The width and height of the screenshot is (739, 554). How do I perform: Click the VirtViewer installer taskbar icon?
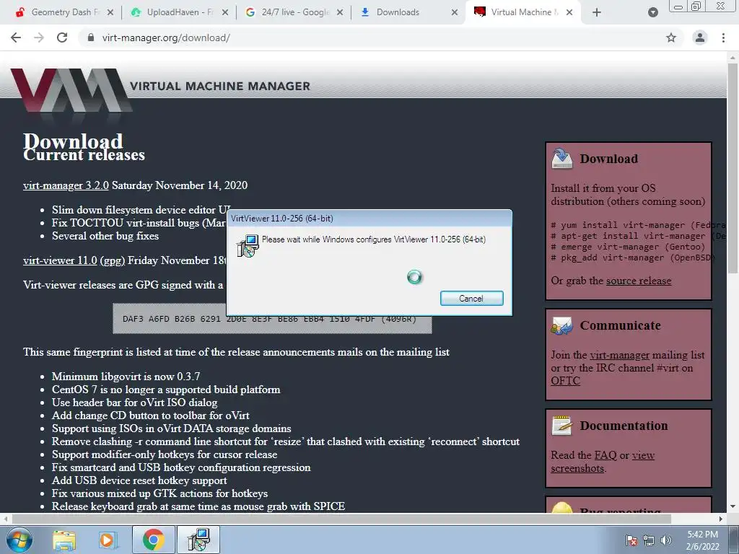pos(198,540)
